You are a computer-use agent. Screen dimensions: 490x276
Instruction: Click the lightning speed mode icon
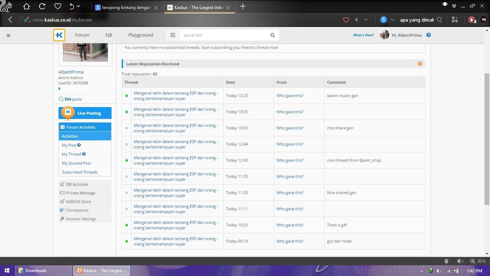[x=356, y=20]
